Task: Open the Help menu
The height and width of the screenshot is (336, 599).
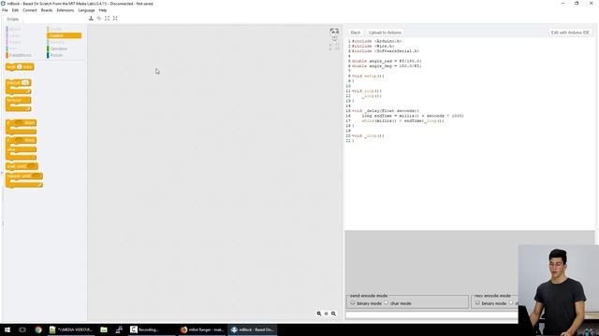Action: tap(103, 10)
